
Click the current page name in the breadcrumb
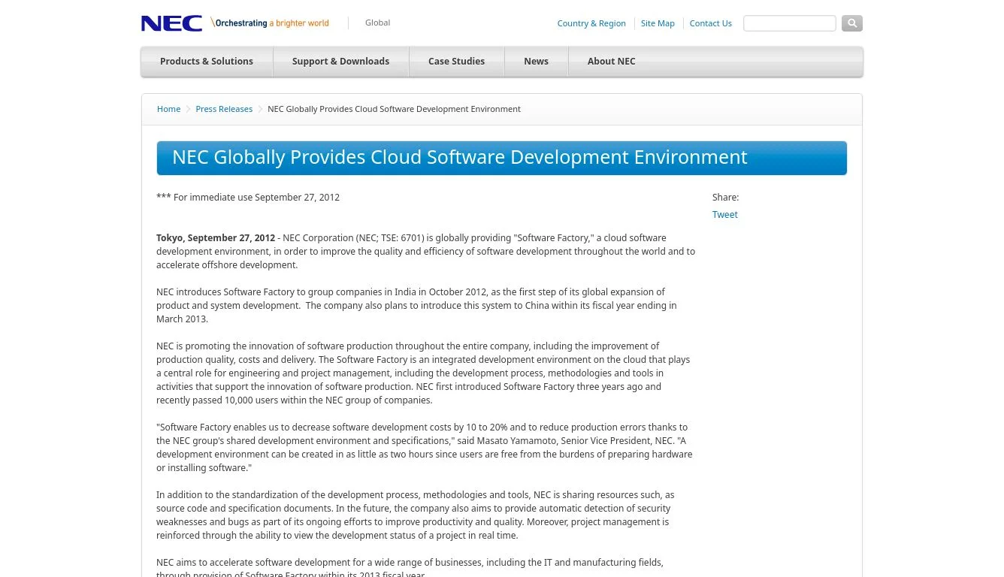click(394, 109)
